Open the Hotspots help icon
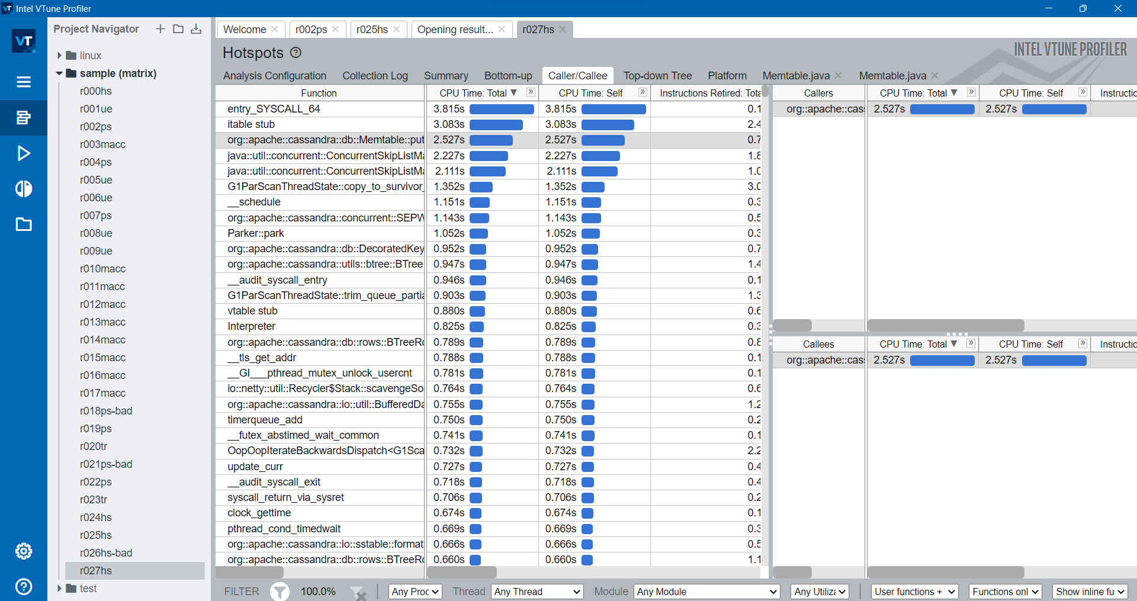1137x601 pixels. click(x=296, y=53)
